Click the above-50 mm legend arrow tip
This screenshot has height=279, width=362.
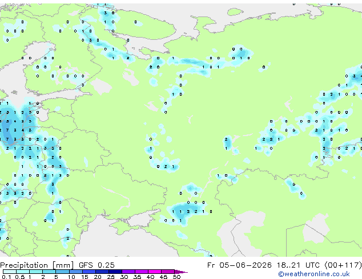181,272
